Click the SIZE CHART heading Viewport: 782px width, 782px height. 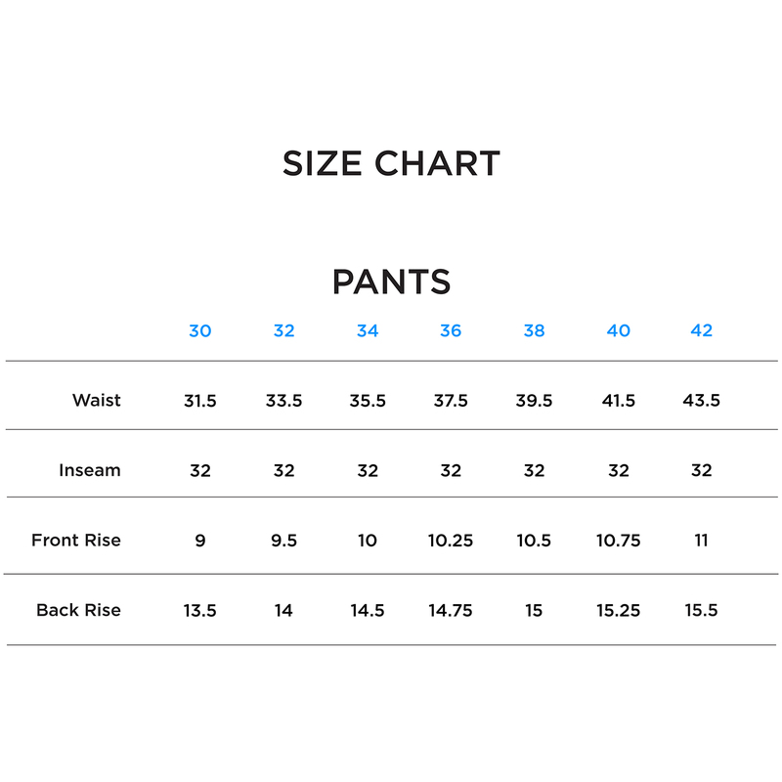pyautogui.click(x=391, y=163)
